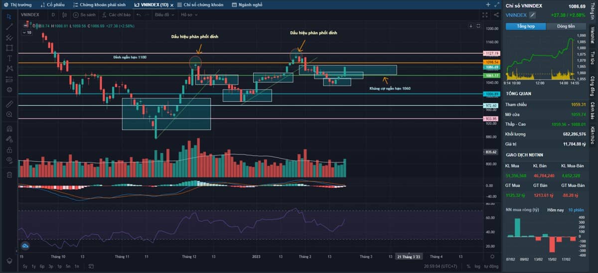Set chart range to 5n
The height and width of the screenshot is (273, 598).
68,267
